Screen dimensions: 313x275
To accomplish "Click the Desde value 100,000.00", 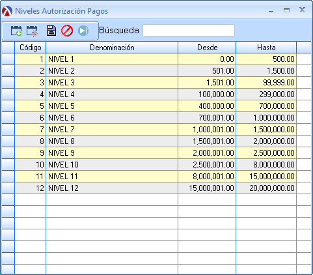I will pyautogui.click(x=207, y=94).
